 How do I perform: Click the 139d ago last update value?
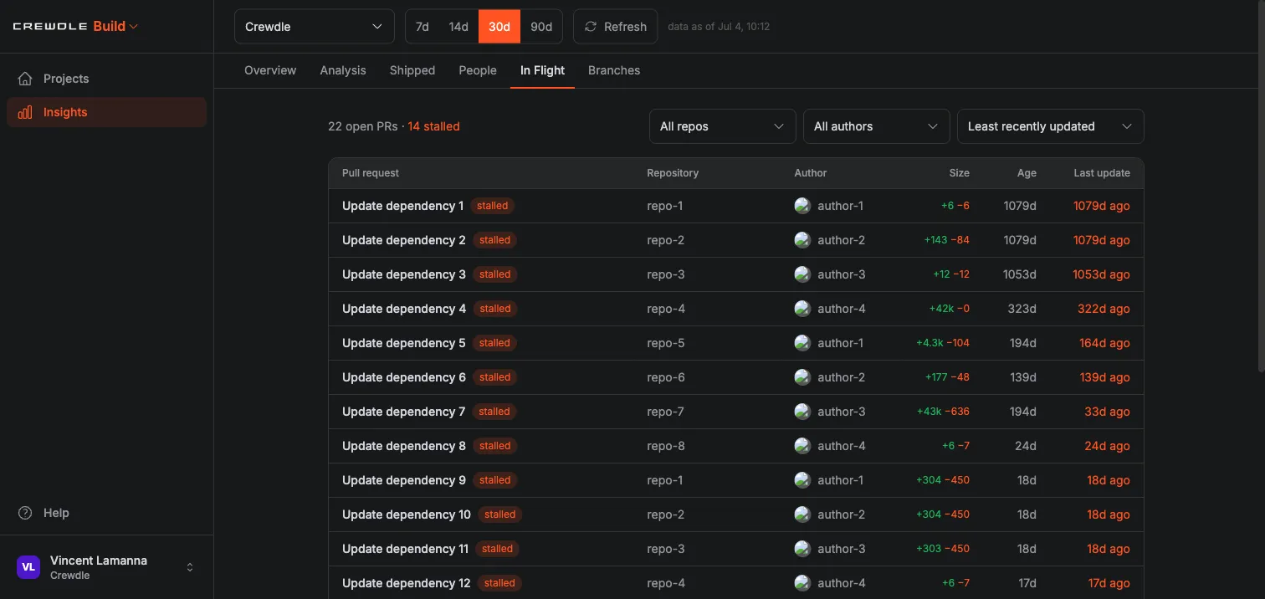1104,377
